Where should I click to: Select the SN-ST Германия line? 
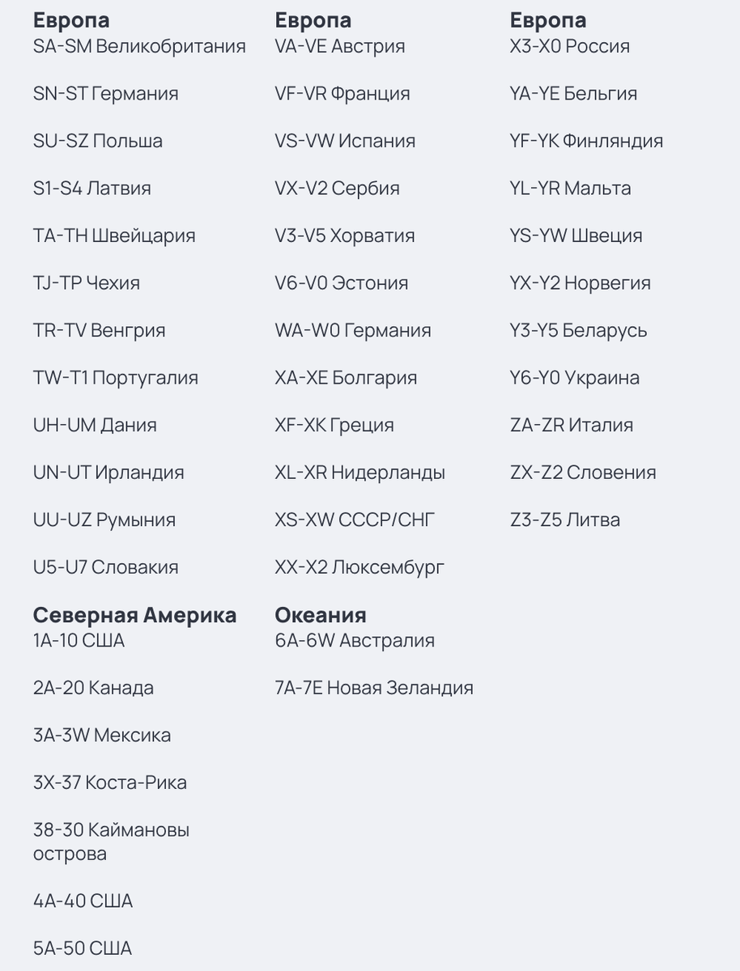coord(105,94)
